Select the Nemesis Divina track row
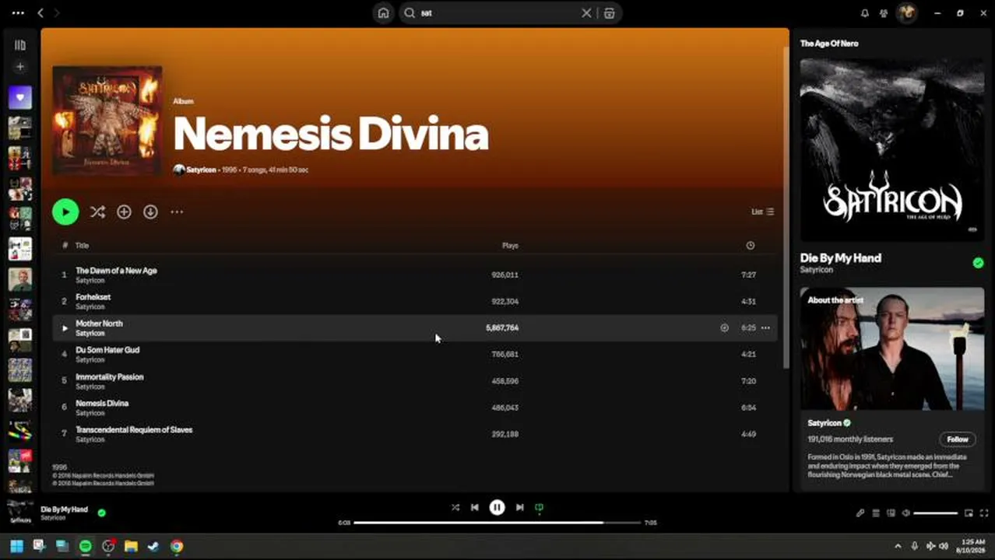Viewport: 995px width, 560px height. tap(414, 408)
